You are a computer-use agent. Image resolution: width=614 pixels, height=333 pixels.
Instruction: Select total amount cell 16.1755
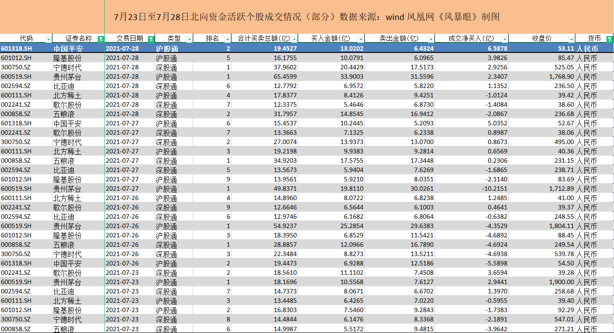click(265, 58)
